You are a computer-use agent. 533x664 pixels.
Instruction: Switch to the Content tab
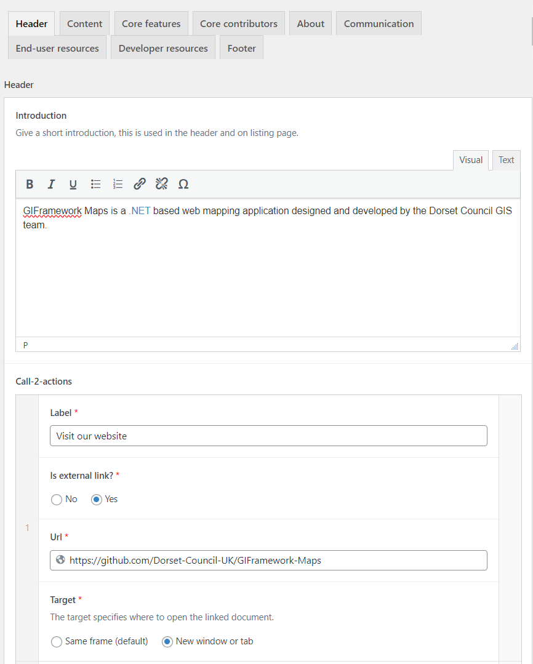point(84,23)
